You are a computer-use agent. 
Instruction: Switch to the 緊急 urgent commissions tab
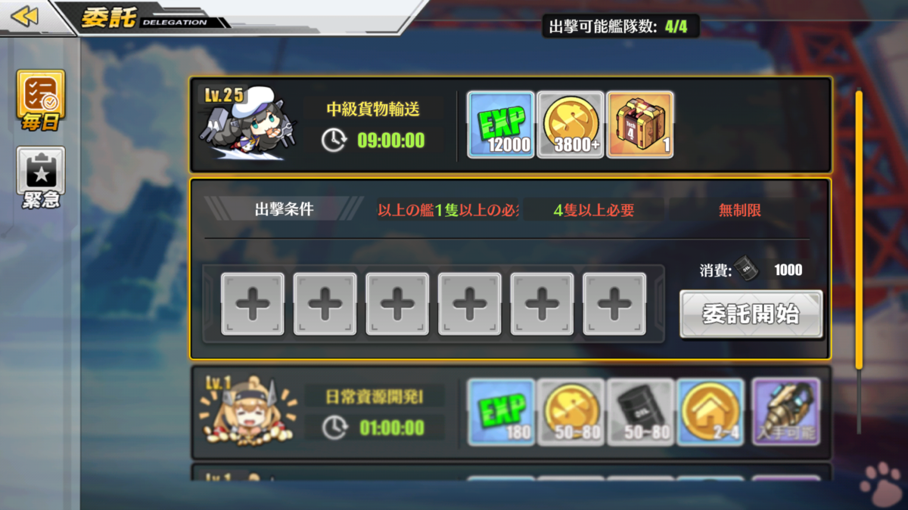point(41,178)
